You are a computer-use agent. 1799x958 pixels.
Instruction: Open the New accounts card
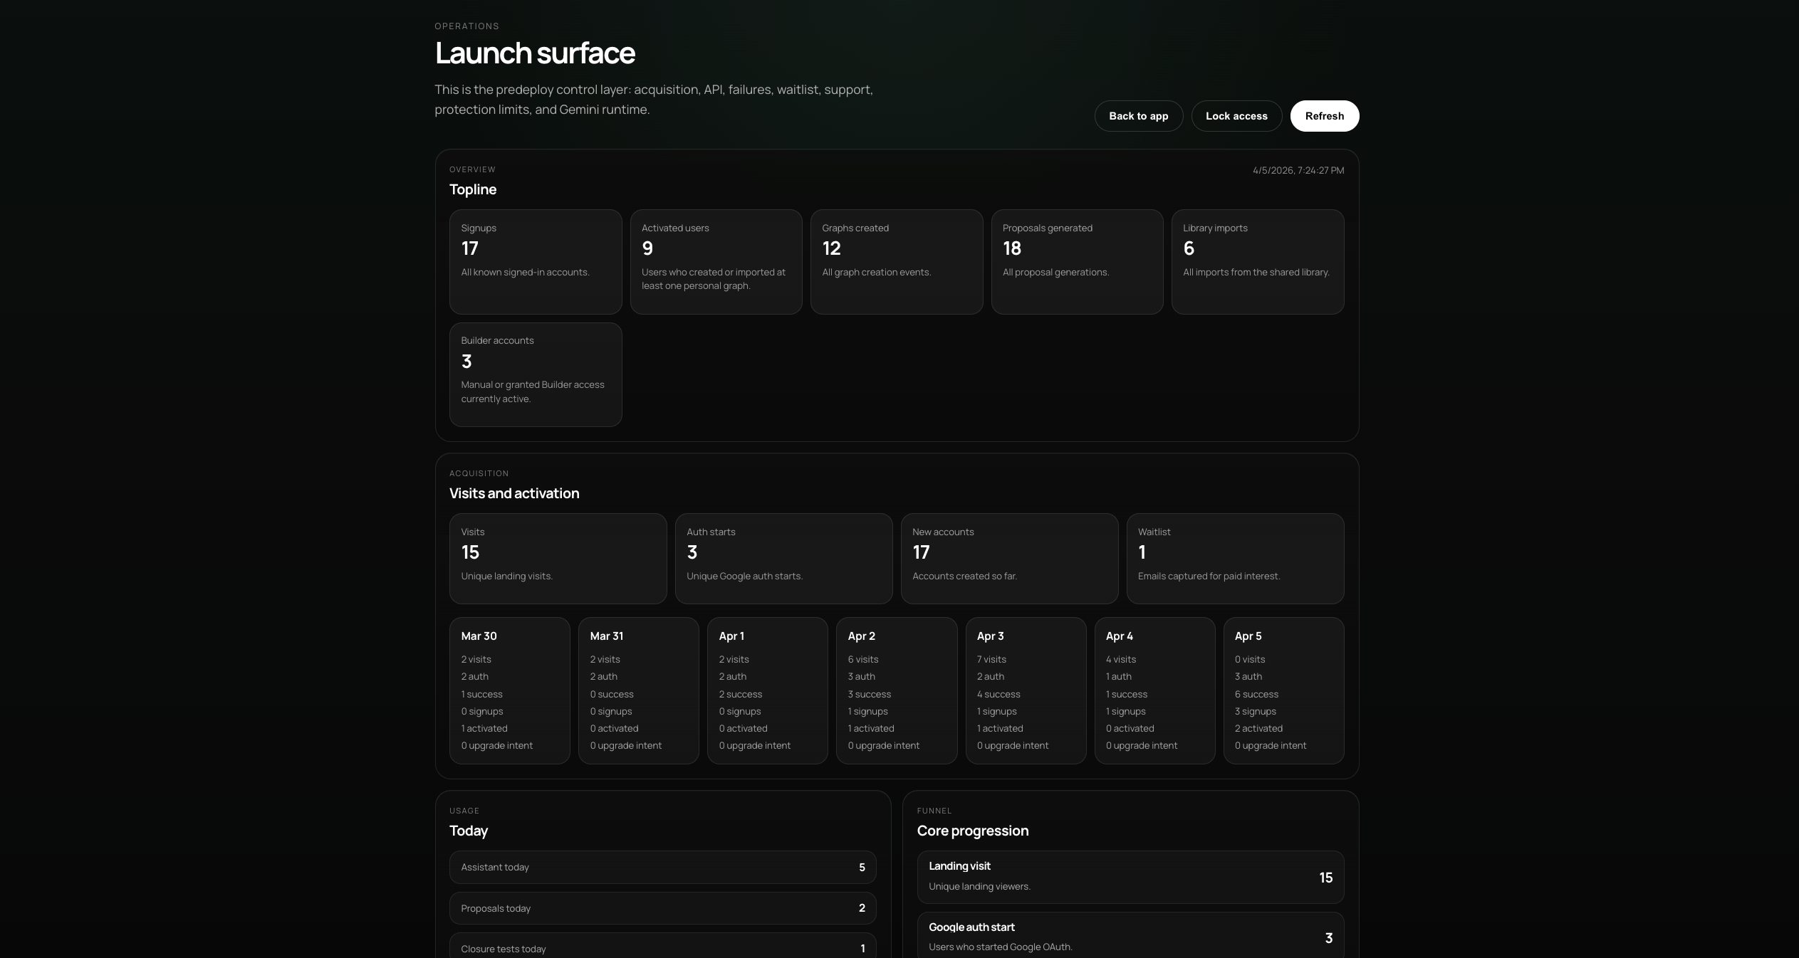tap(1009, 558)
